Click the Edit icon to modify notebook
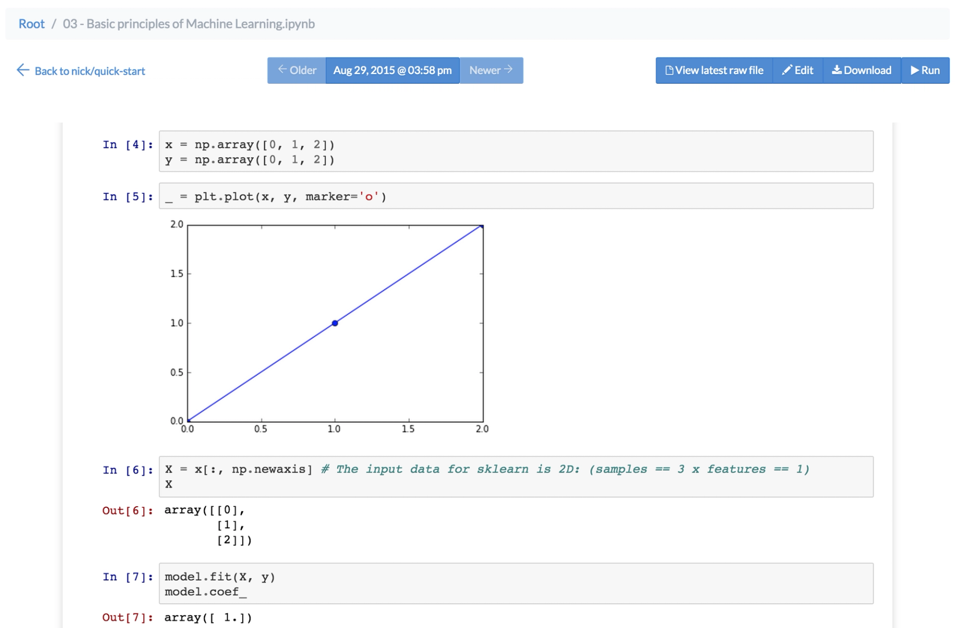 click(801, 70)
